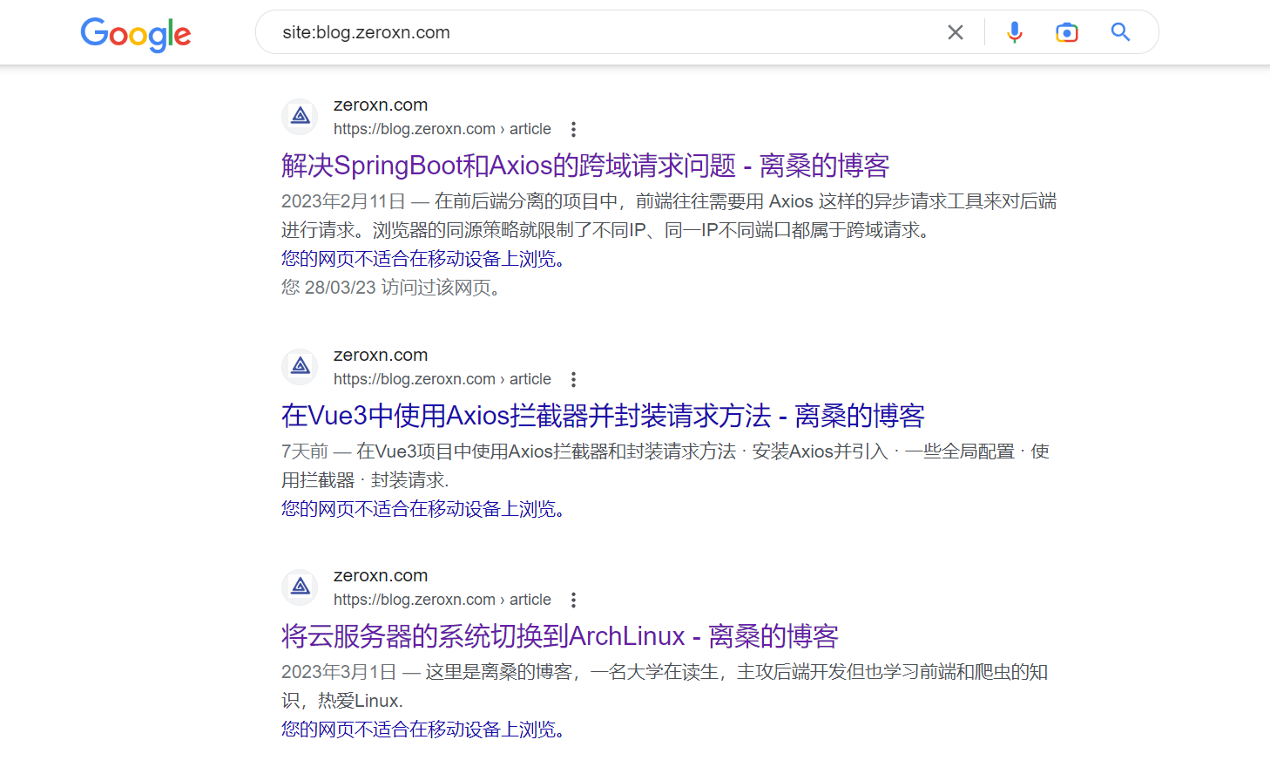Click favicon of SpringBoot Axios result
This screenshot has width=1270, height=767.
(301, 116)
